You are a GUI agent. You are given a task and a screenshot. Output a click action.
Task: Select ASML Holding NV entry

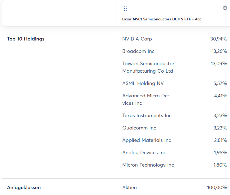point(143,83)
